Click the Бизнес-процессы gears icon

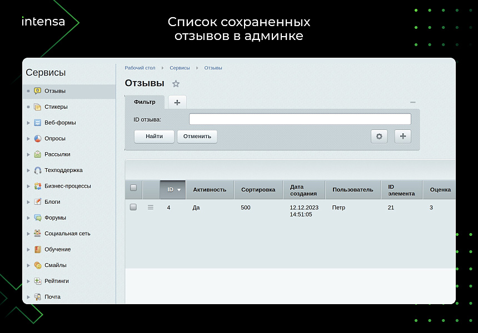point(38,186)
